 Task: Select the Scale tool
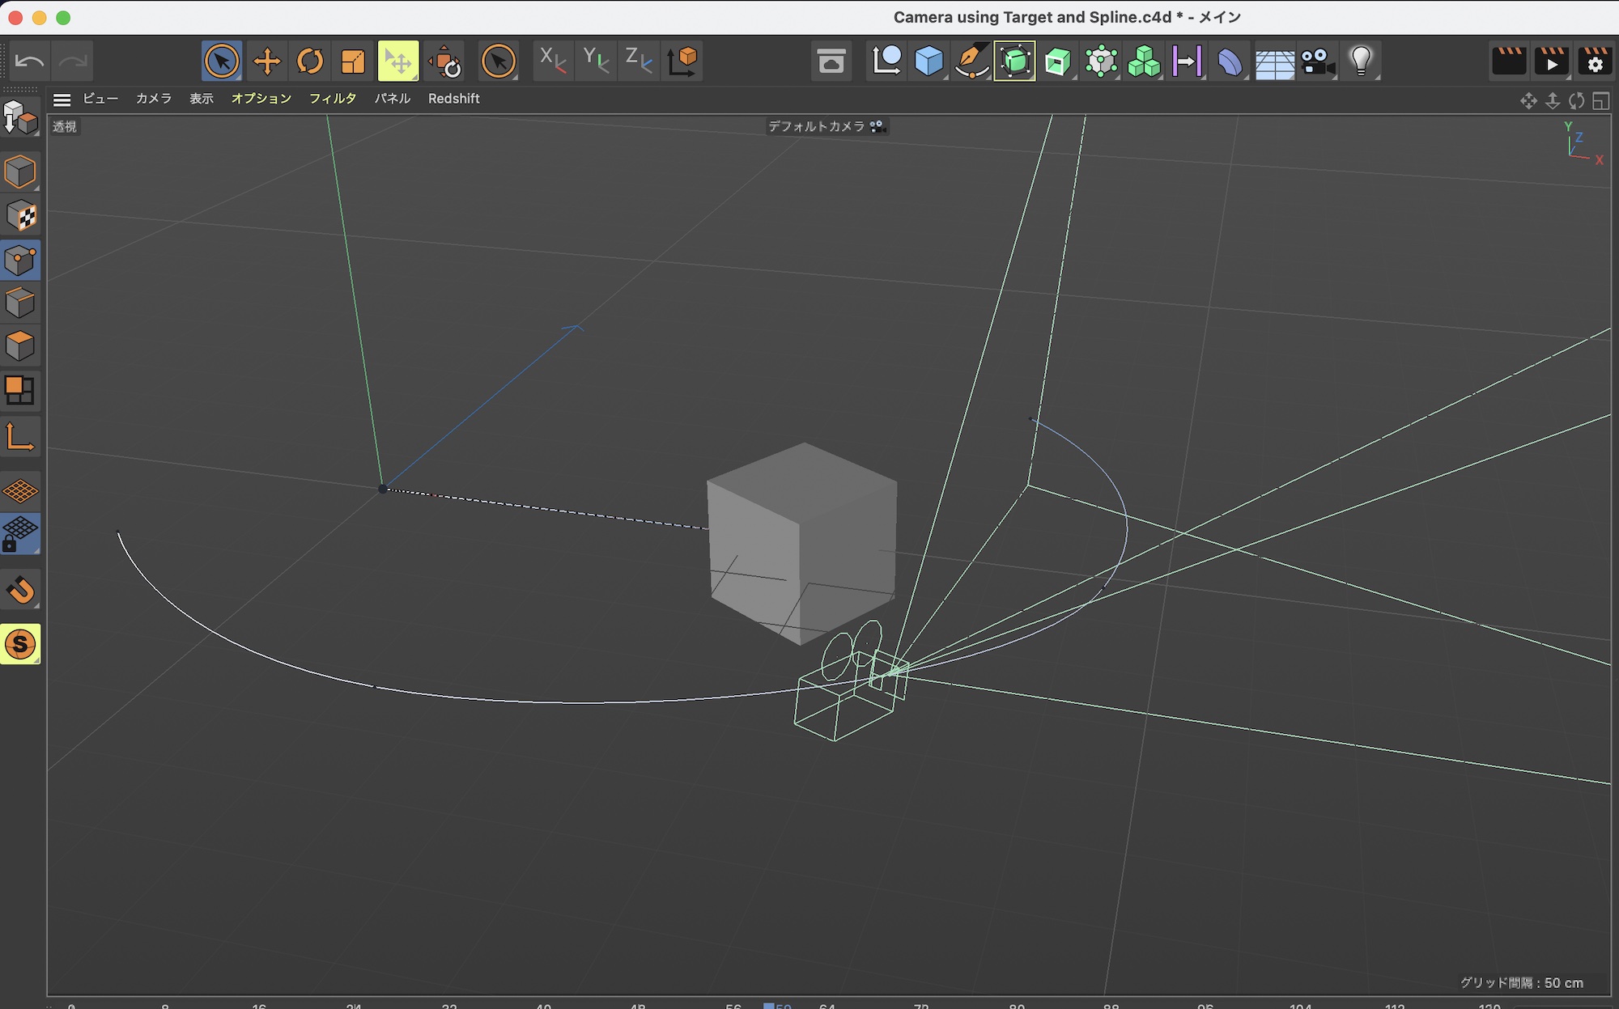click(x=353, y=61)
